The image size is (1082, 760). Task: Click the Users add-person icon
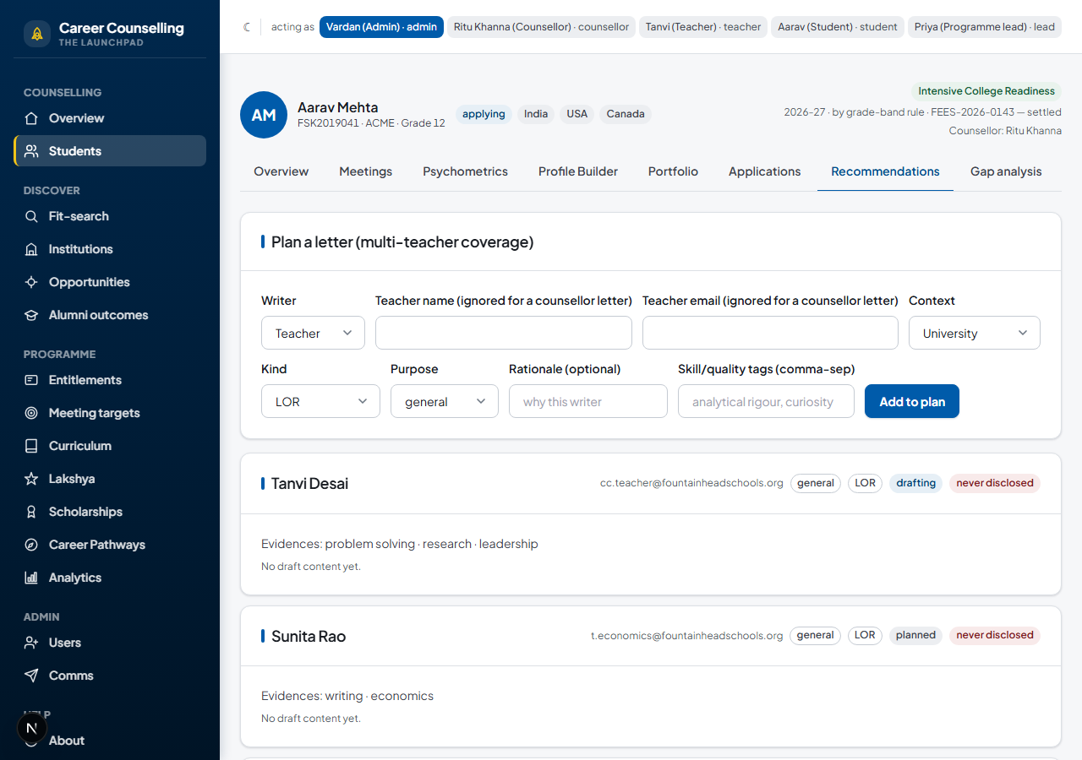(31, 643)
